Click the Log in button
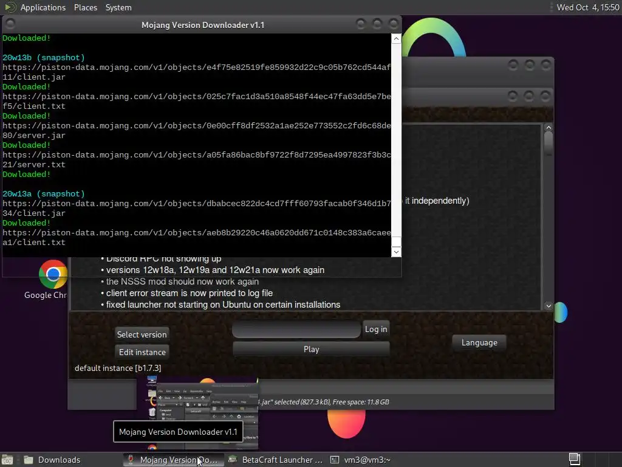 (x=375, y=329)
